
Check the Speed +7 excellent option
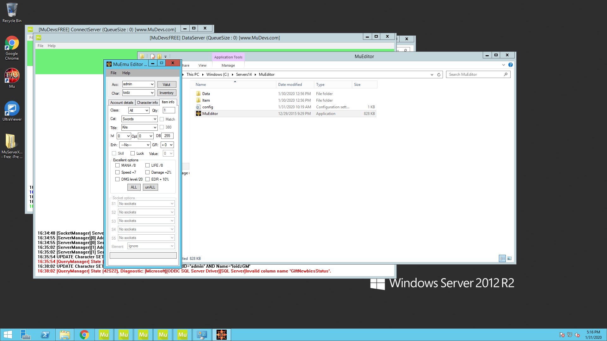tap(117, 172)
